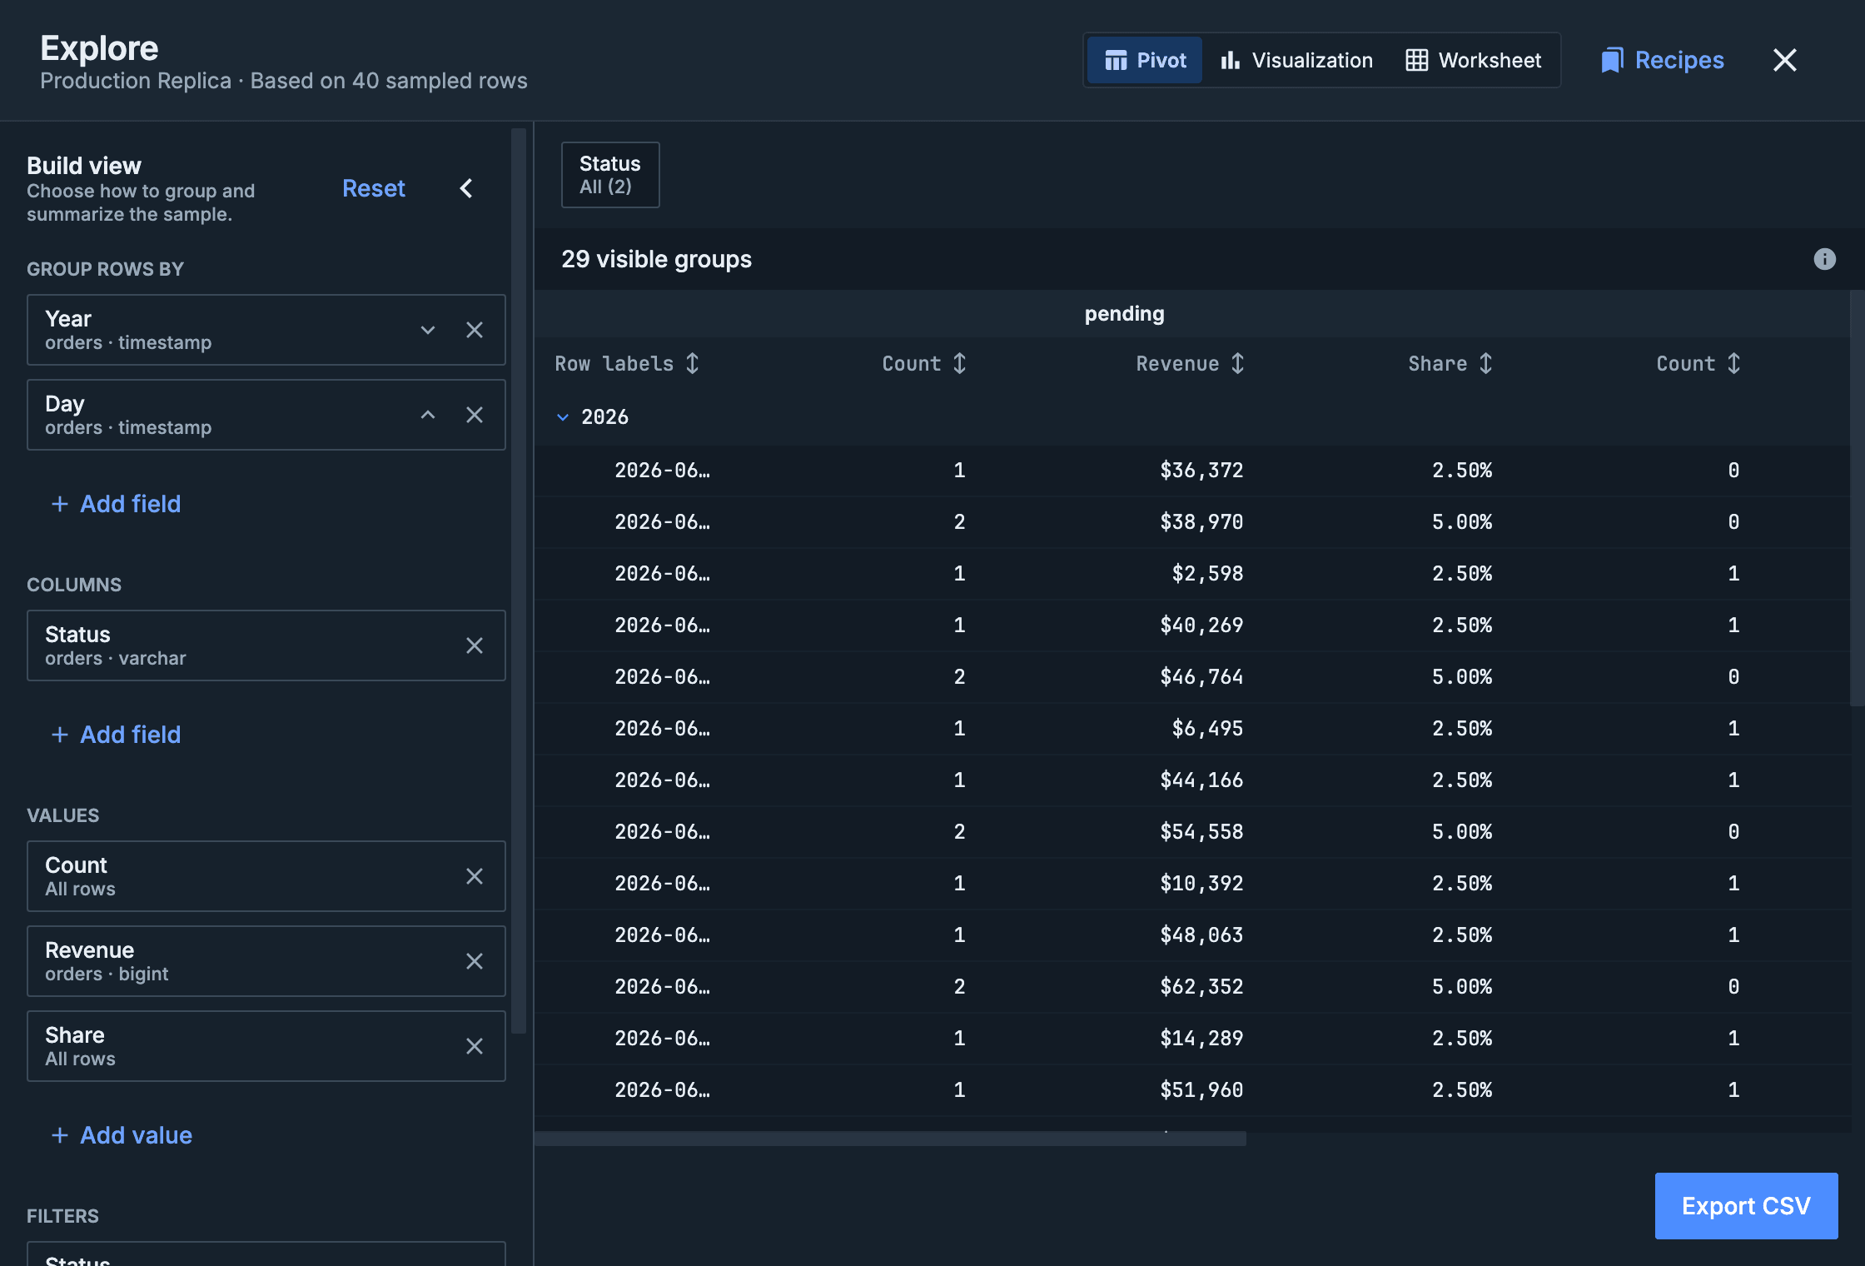This screenshot has width=1865, height=1266.
Task: Open the Status All (2) filter chip
Action: [610, 175]
